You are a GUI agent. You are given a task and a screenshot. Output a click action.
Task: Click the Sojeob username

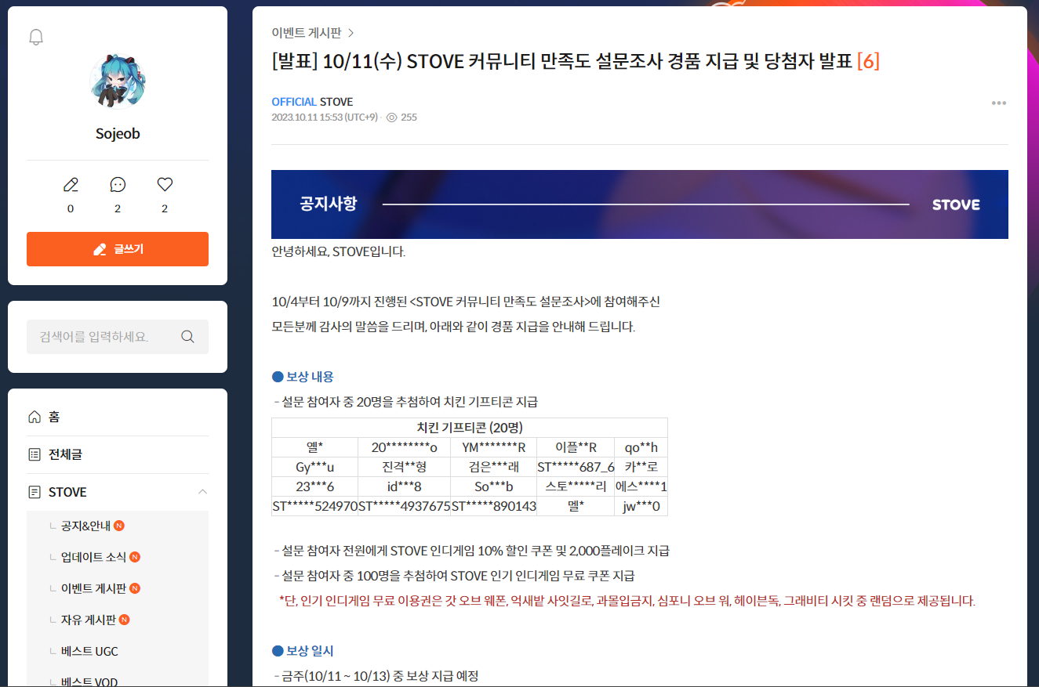pos(118,134)
